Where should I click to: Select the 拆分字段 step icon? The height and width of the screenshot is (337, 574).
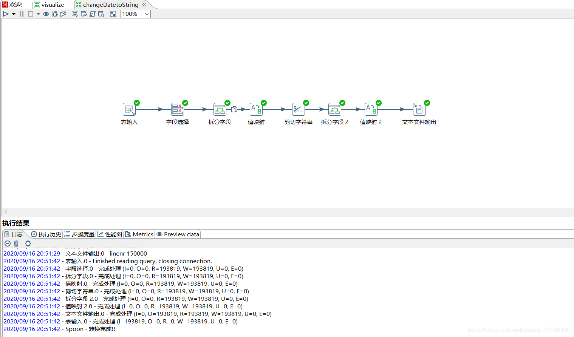(220, 109)
